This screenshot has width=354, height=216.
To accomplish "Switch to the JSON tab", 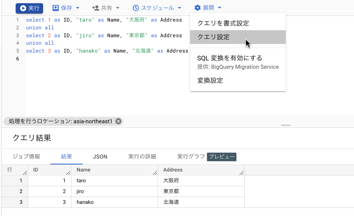I will [x=100, y=157].
